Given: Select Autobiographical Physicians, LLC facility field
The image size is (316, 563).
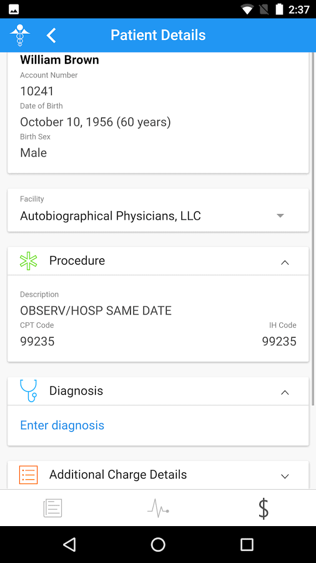Looking at the screenshot, I should [x=158, y=210].
